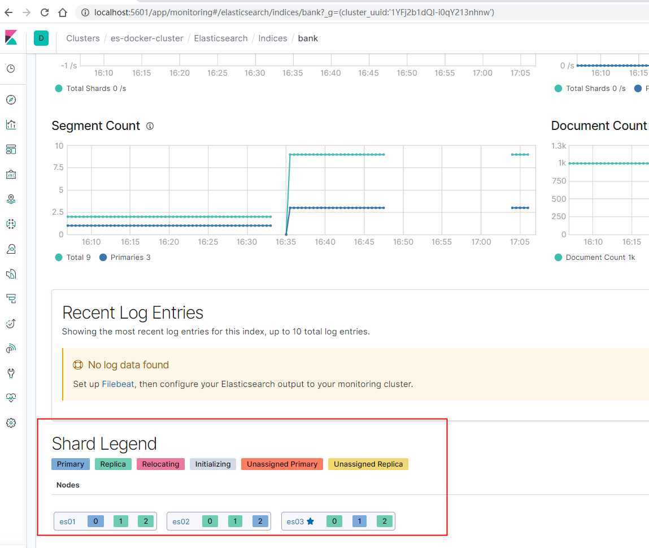Click the Unassigned Primary legend badge
649x548 pixels.
(x=282, y=464)
